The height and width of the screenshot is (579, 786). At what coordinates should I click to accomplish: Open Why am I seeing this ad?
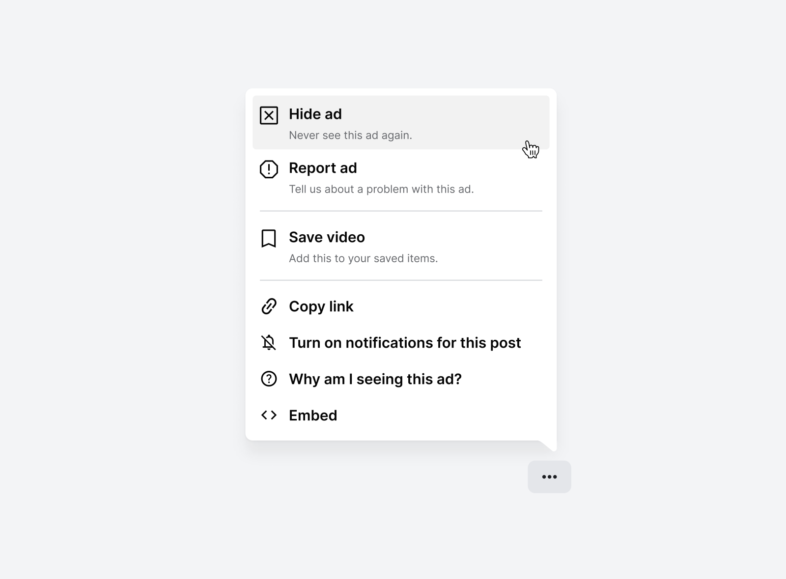[375, 379]
